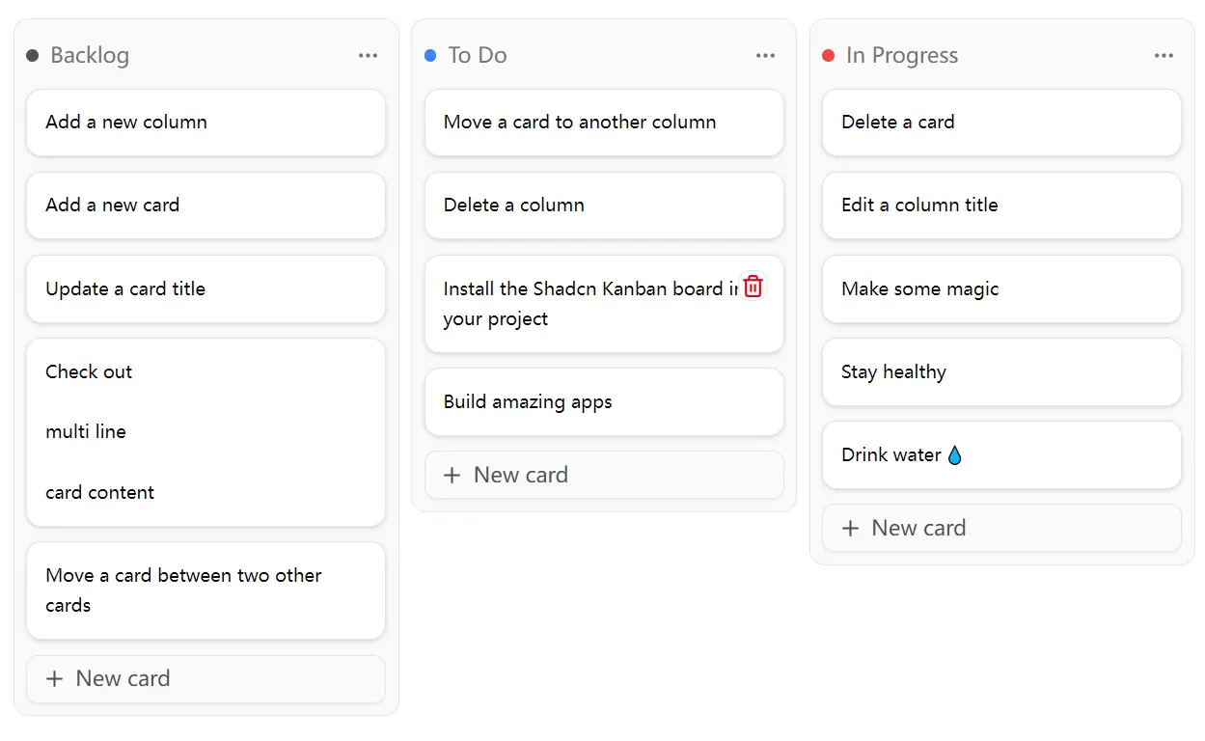Select the 'Stay healthy' card
Image resolution: width=1205 pixels, height=741 pixels.
point(1000,372)
